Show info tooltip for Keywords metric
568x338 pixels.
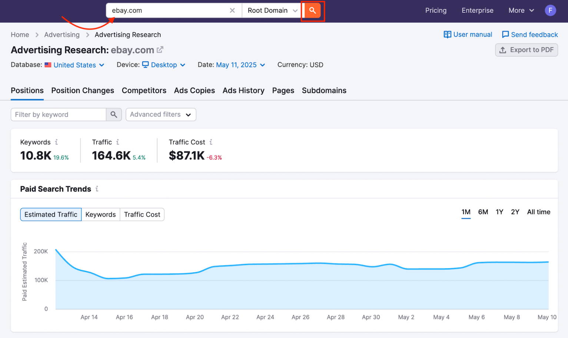(x=56, y=142)
